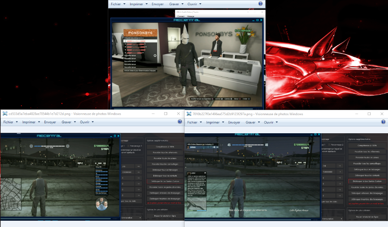Viewport: 388px width, 227px height.
Task: Click Passer le tutoriel en ligne in cd533d5a photo
Action: pos(165,216)
